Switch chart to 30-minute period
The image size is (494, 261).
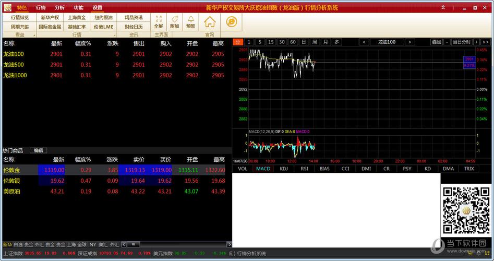(x=282, y=42)
